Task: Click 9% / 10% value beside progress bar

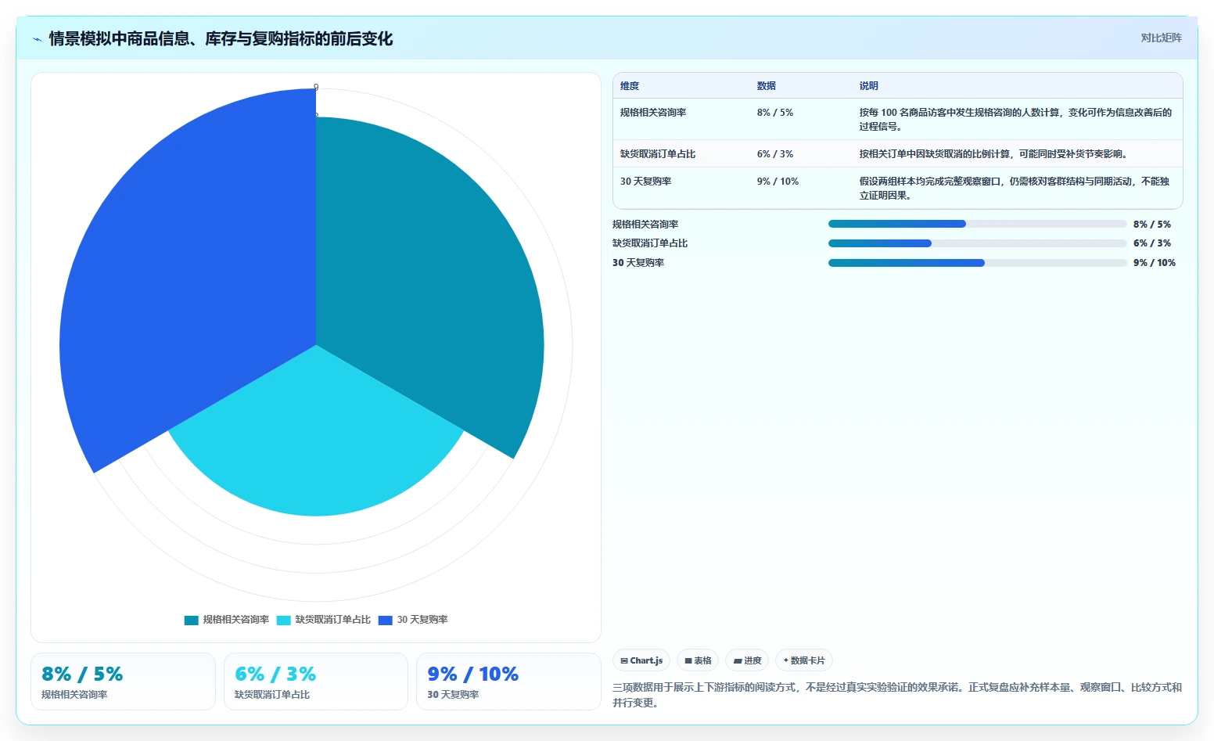Action: [x=1155, y=263]
